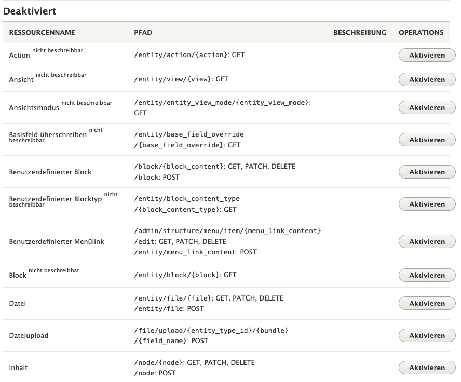Aktivieren der Ressource Inhalt

pos(426,367)
